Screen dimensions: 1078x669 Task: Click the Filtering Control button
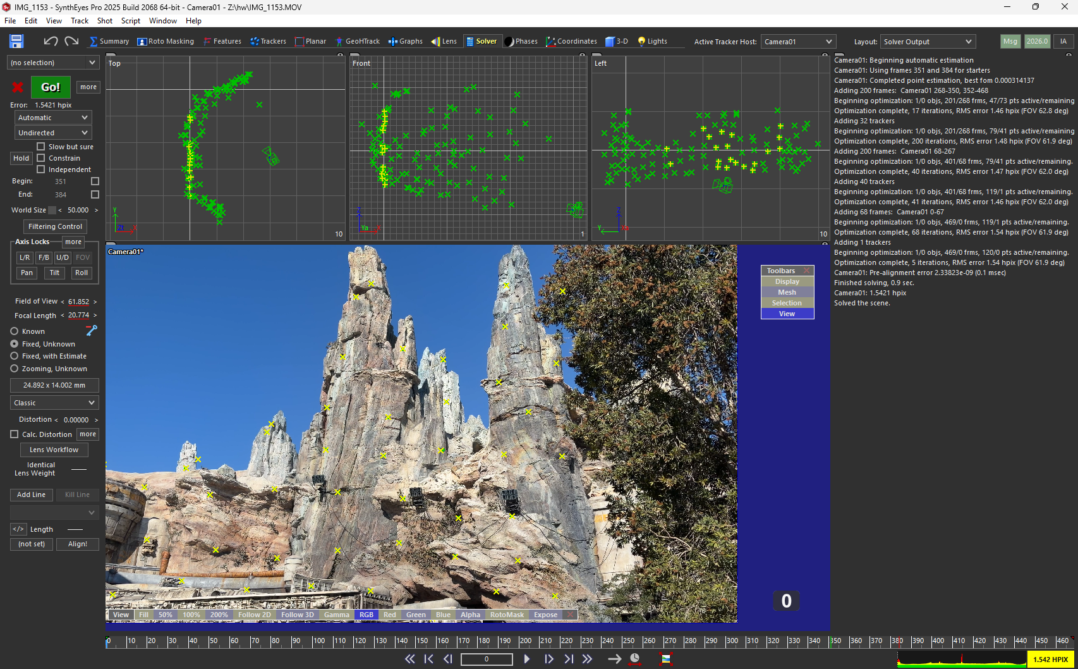click(x=55, y=226)
